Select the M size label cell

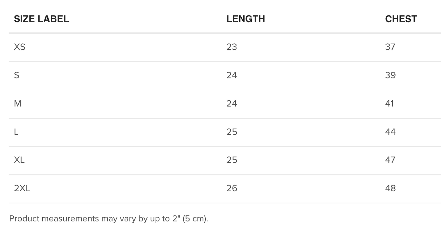[x=18, y=104]
